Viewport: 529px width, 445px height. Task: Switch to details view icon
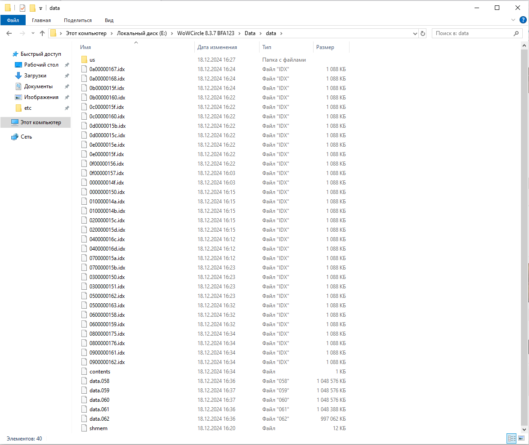point(511,438)
